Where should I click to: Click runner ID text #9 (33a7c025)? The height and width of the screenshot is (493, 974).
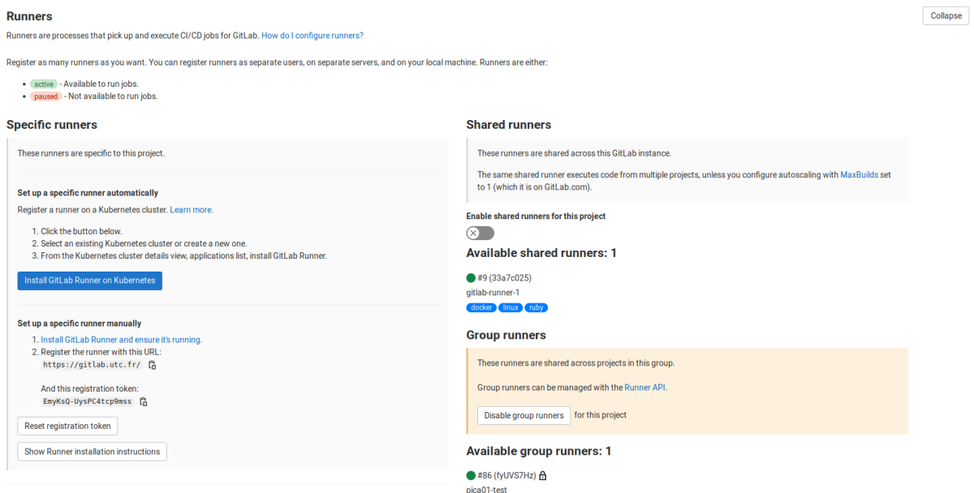pyautogui.click(x=505, y=278)
